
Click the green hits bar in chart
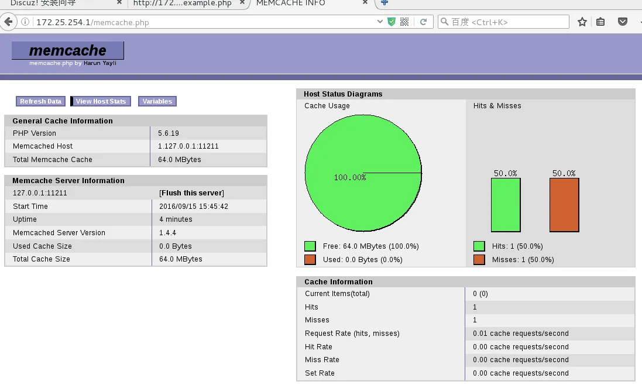(506, 205)
